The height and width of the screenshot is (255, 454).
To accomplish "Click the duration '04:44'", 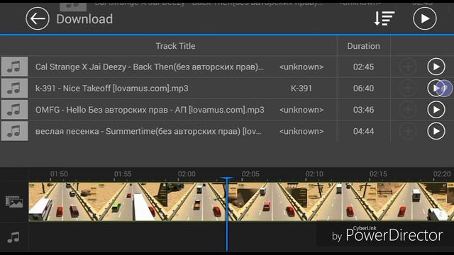I will tap(363, 131).
